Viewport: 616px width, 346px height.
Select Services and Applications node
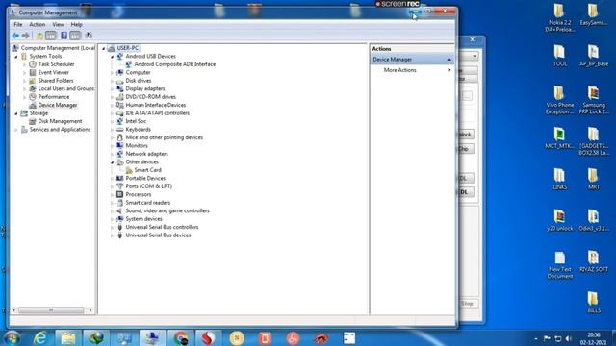point(60,130)
